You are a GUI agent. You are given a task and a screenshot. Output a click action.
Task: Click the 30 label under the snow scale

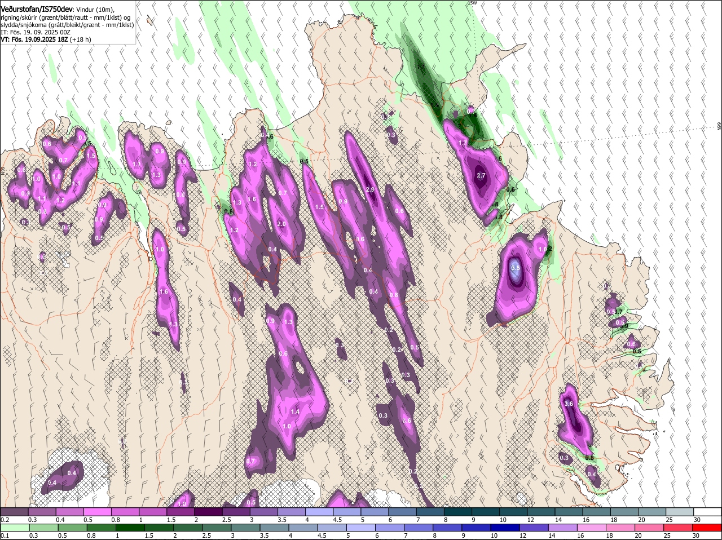pyautogui.click(x=697, y=520)
